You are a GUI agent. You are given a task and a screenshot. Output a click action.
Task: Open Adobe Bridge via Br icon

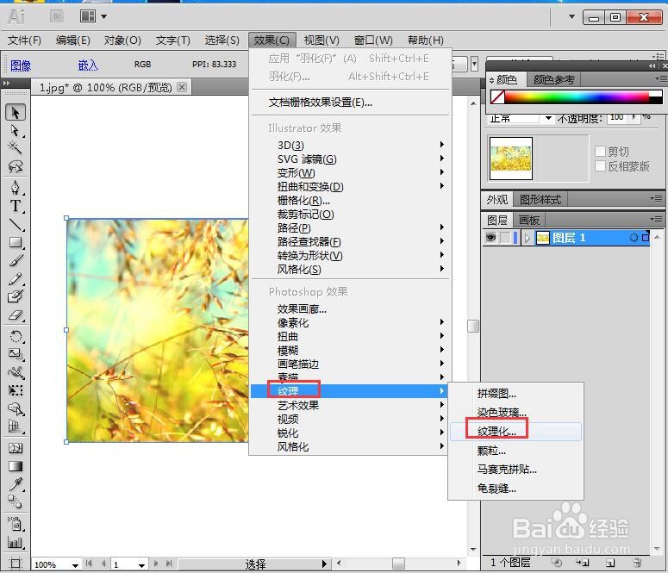(x=57, y=16)
